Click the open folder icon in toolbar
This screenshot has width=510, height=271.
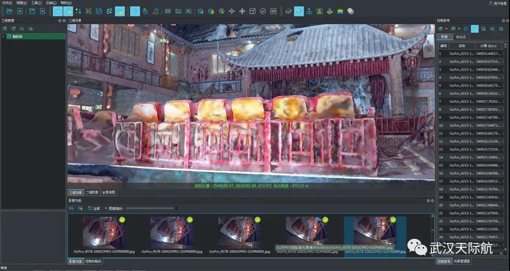click(x=9, y=11)
